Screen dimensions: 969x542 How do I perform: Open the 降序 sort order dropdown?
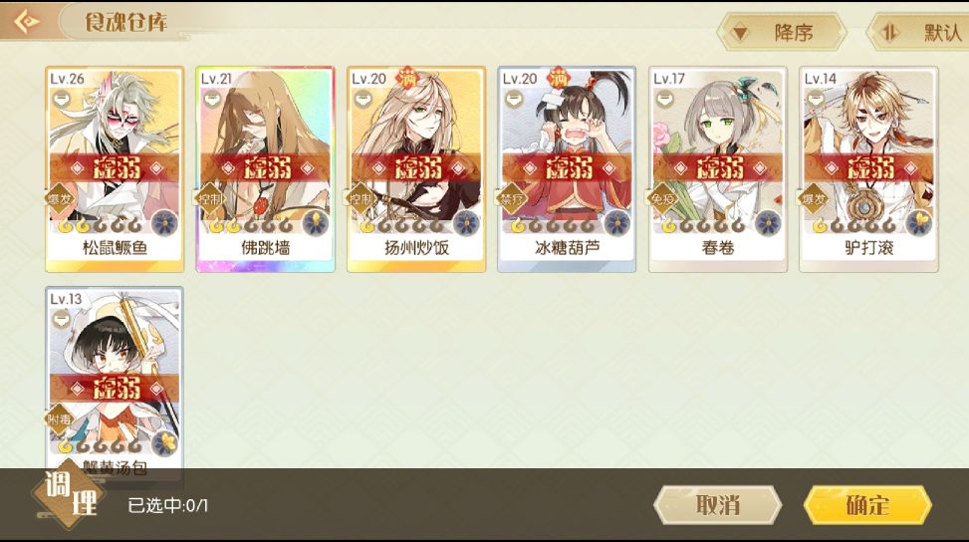click(782, 32)
